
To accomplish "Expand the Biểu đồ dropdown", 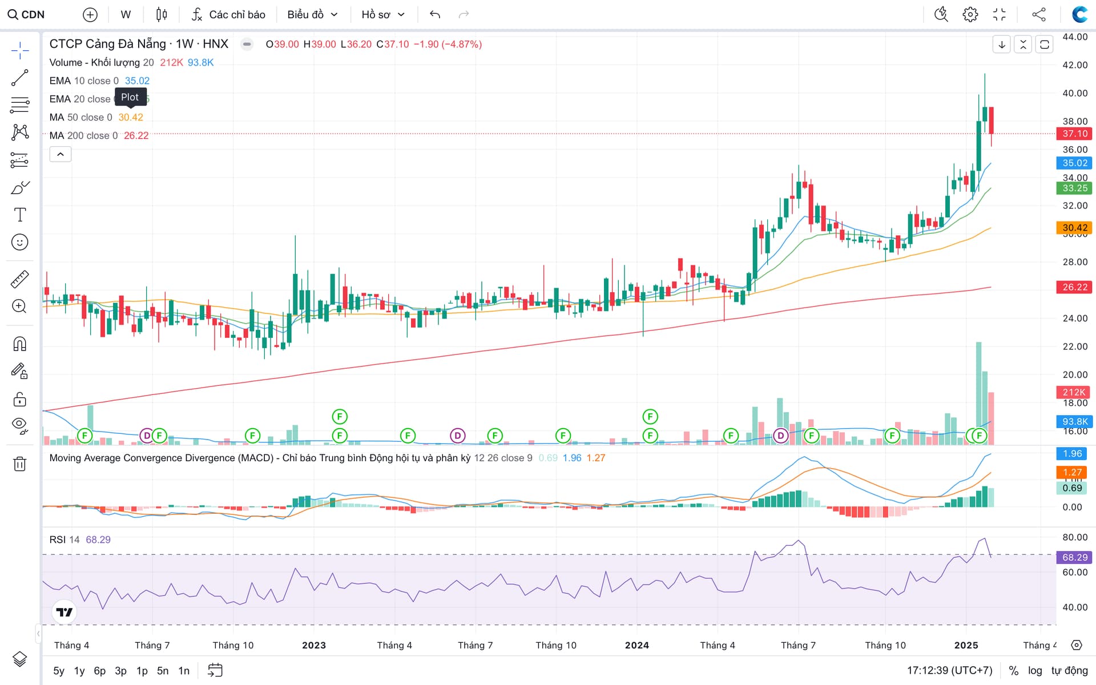I will pyautogui.click(x=312, y=14).
